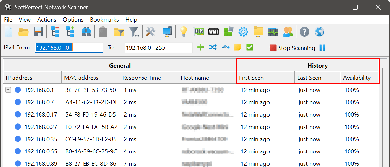
Task: Click MAC address B0-4A-39-6C-25-9C
Action: coord(91,151)
